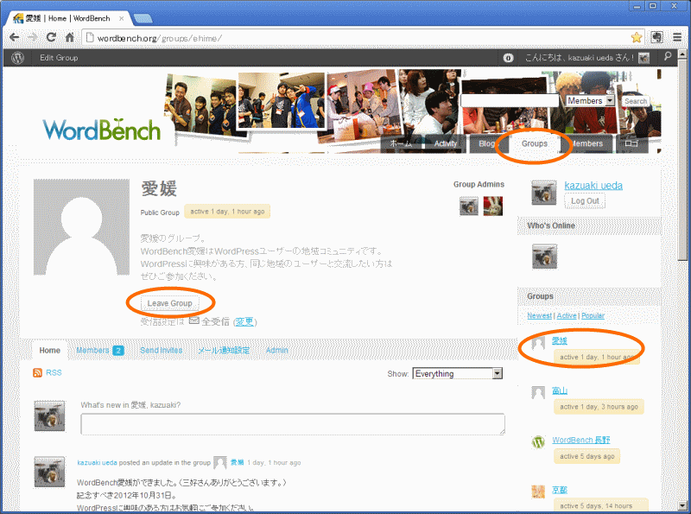
Task: Open the notifications count bubble
Action: click(x=508, y=58)
